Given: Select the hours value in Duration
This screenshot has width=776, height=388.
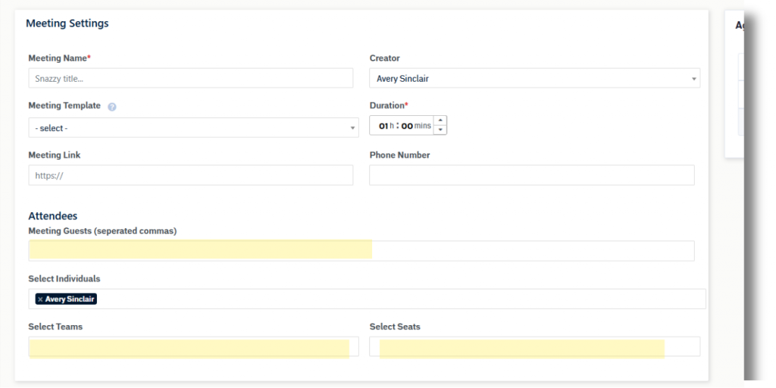Looking at the screenshot, I should click(383, 126).
